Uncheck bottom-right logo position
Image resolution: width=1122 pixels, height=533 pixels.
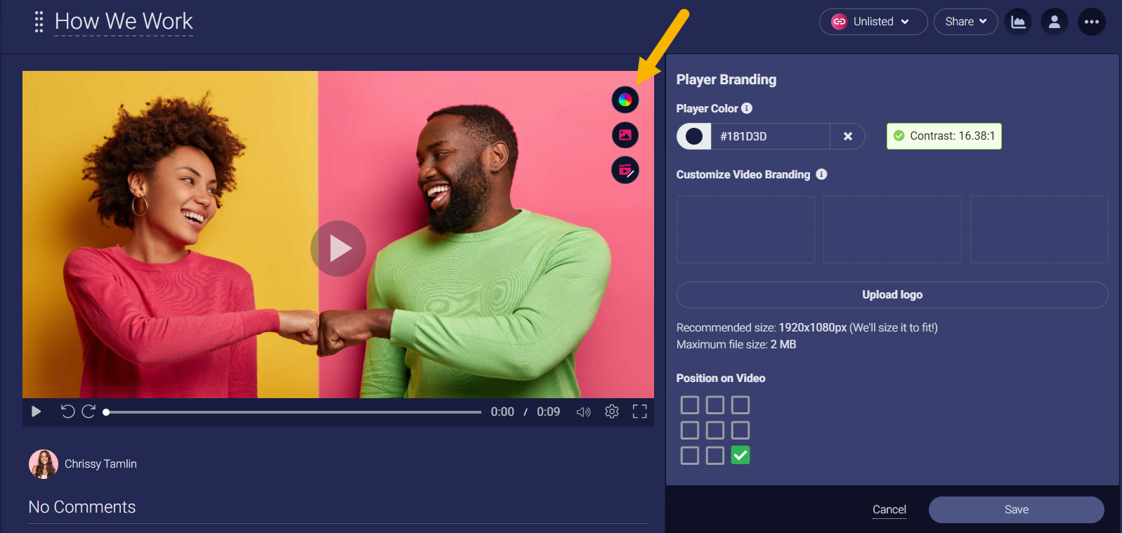tap(741, 455)
